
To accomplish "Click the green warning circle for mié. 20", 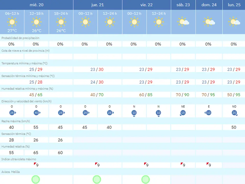I will [36, 179].
